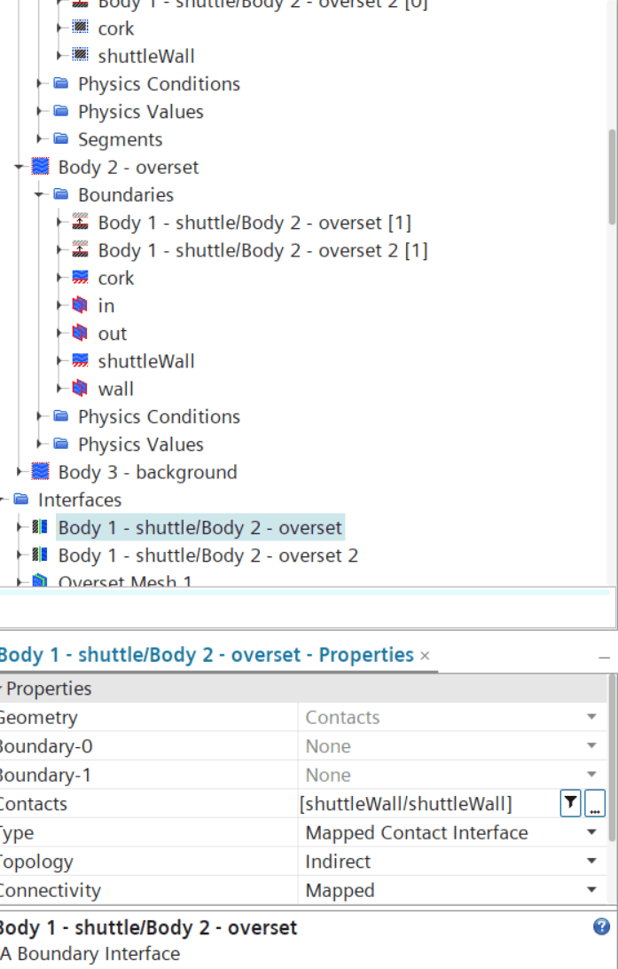Screen dimensions: 618x969
Task: Click the Body 3 - background region icon
Action: point(40,471)
